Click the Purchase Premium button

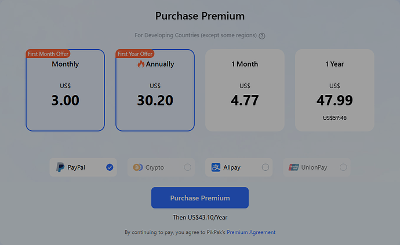point(200,198)
